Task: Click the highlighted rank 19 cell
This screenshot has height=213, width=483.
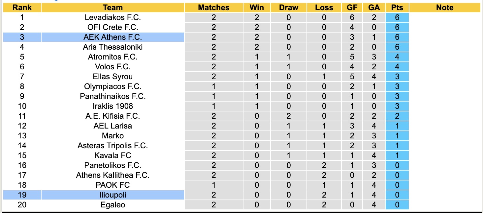Action: [22, 195]
